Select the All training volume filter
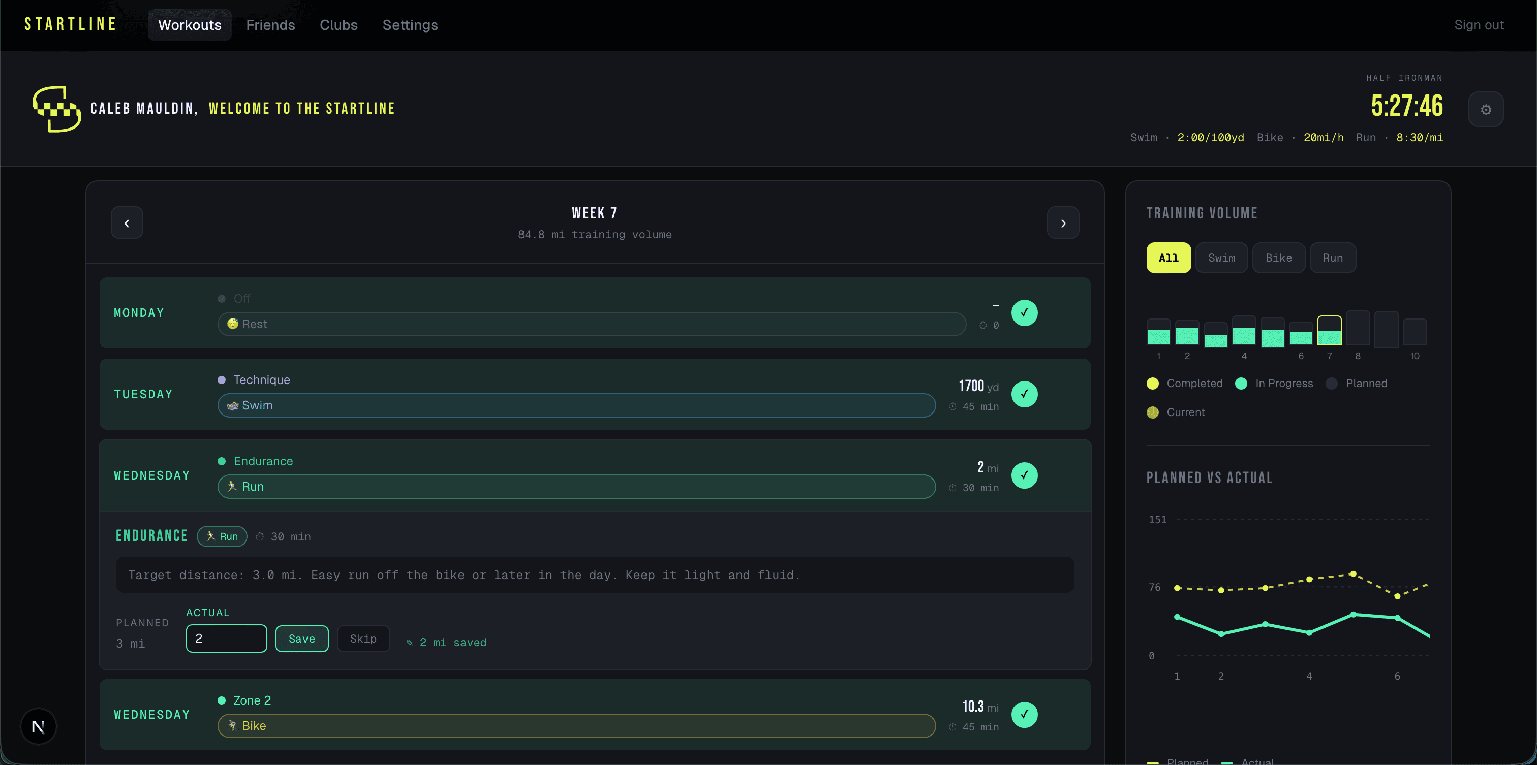Viewport: 1537px width, 765px height. (1169, 258)
